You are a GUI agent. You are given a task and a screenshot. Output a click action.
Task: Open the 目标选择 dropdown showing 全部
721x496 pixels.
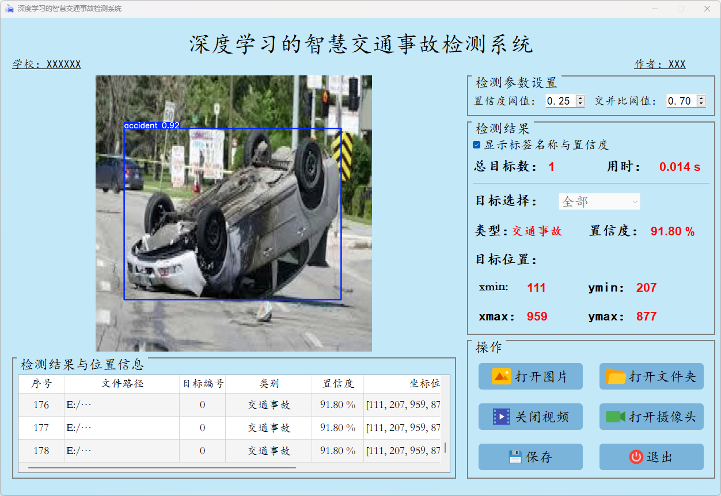[599, 201]
